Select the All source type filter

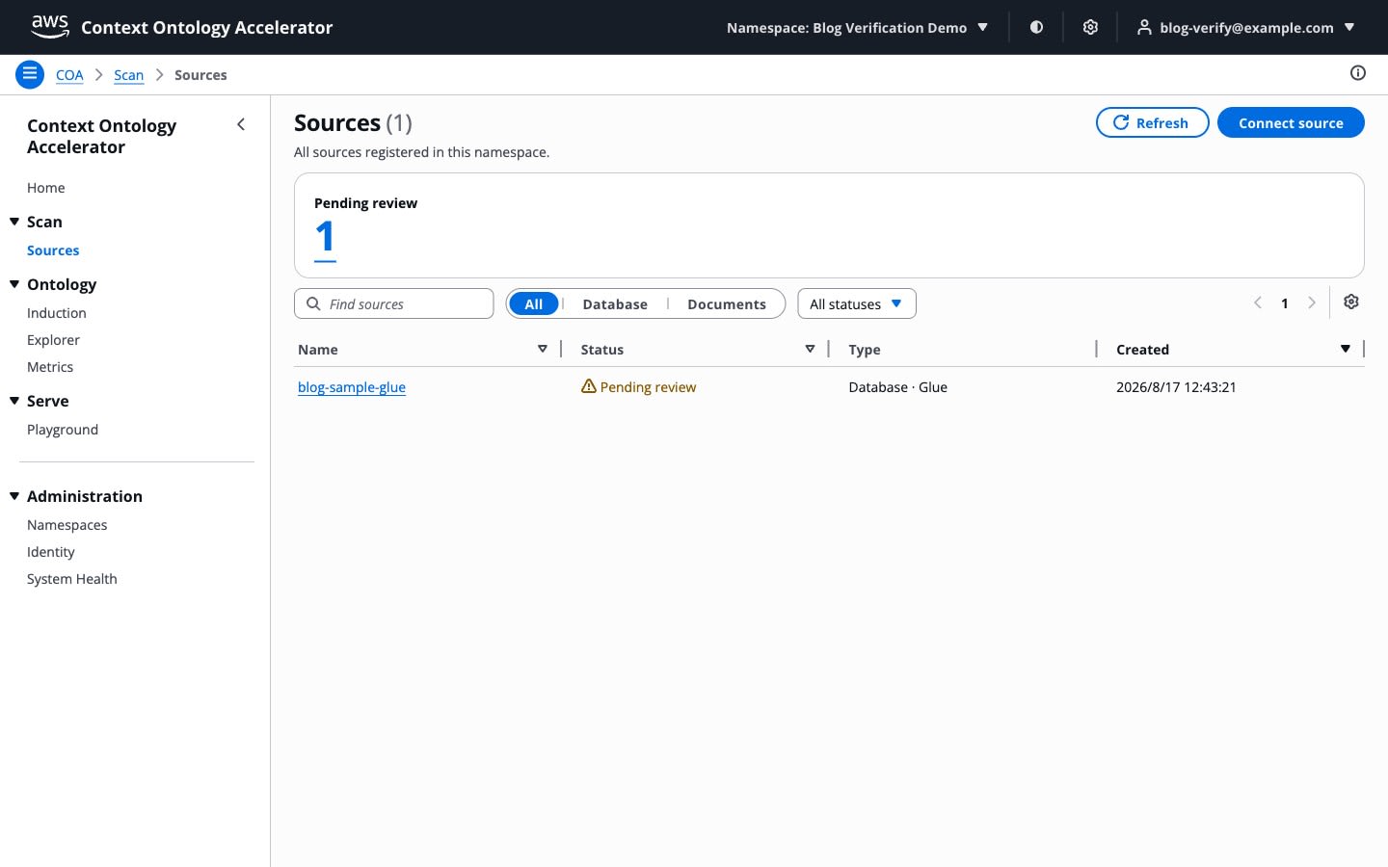[x=534, y=303]
